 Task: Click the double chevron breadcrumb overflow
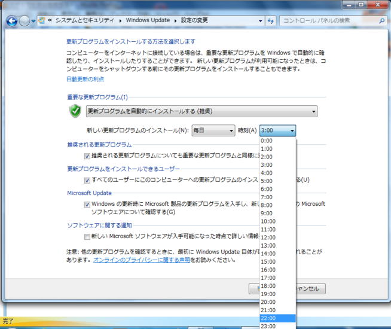click(50, 20)
